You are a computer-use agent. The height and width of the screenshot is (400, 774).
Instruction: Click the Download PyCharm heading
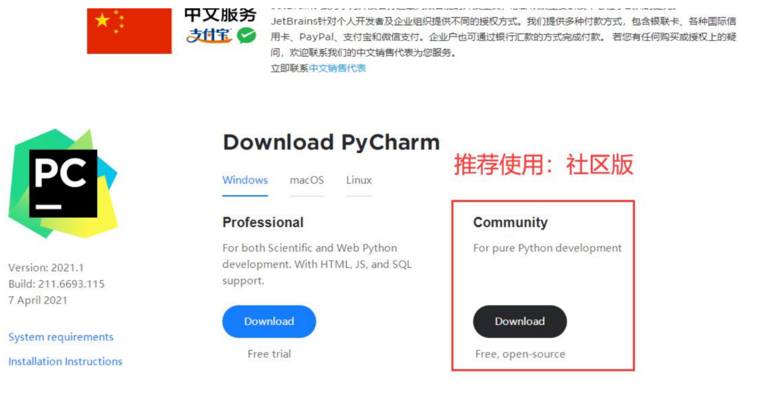331,142
